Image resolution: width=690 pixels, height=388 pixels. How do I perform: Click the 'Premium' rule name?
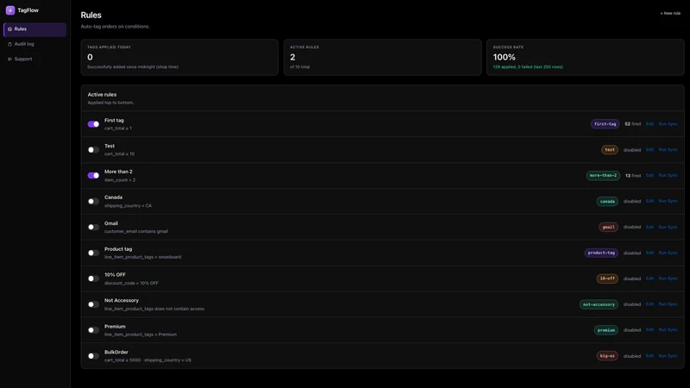click(x=115, y=327)
